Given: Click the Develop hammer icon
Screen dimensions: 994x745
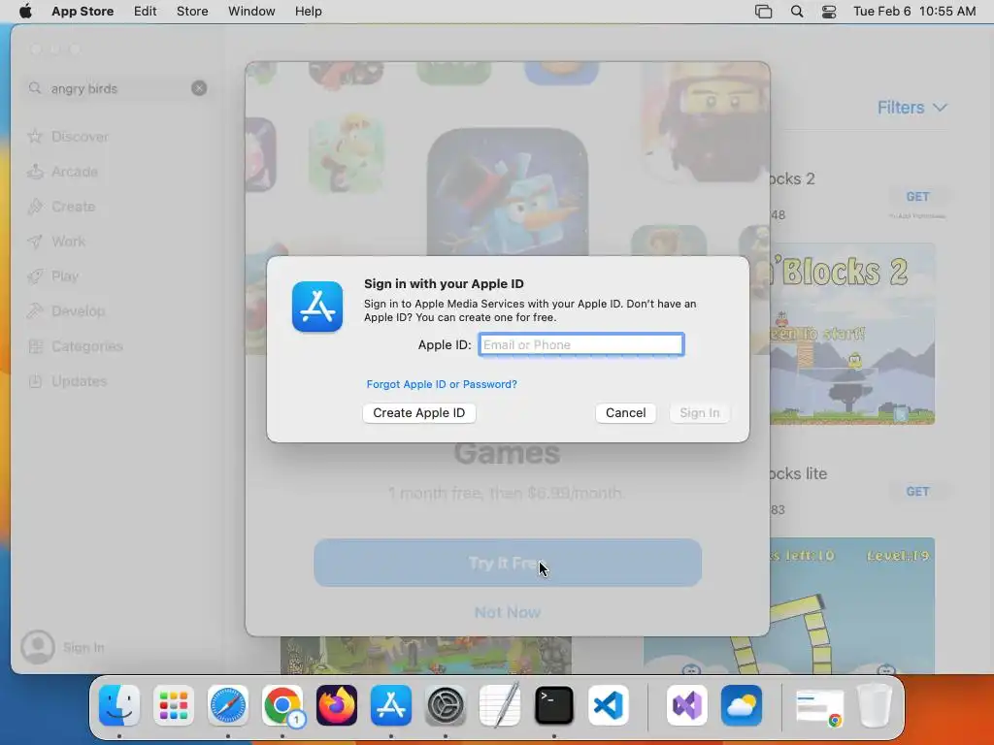Looking at the screenshot, I should coord(36,311).
